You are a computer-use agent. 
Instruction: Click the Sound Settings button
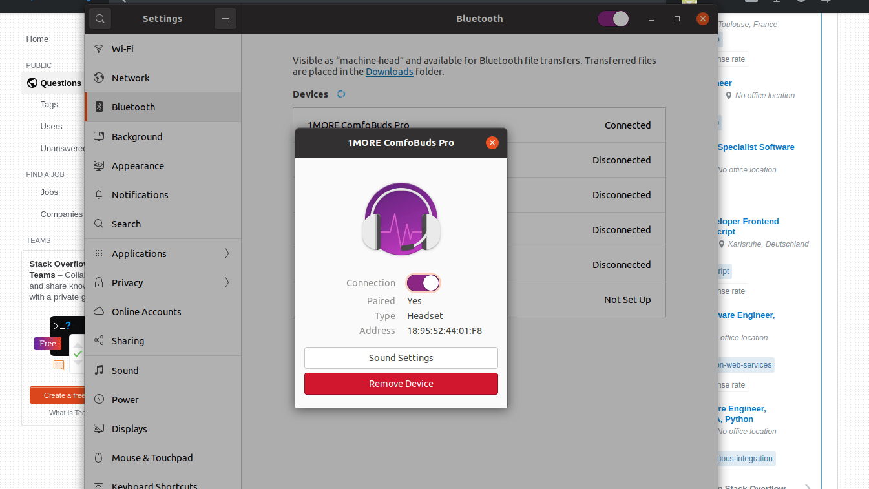[x=401, y=358]
